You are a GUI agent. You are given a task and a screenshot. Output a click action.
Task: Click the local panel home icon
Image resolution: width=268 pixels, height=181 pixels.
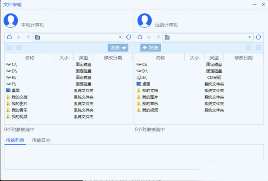(9, 37)
